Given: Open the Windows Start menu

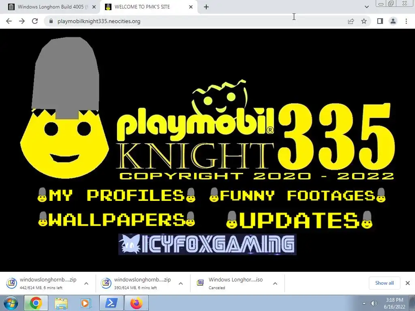Looking at the screenshot, I should point(11,303).
